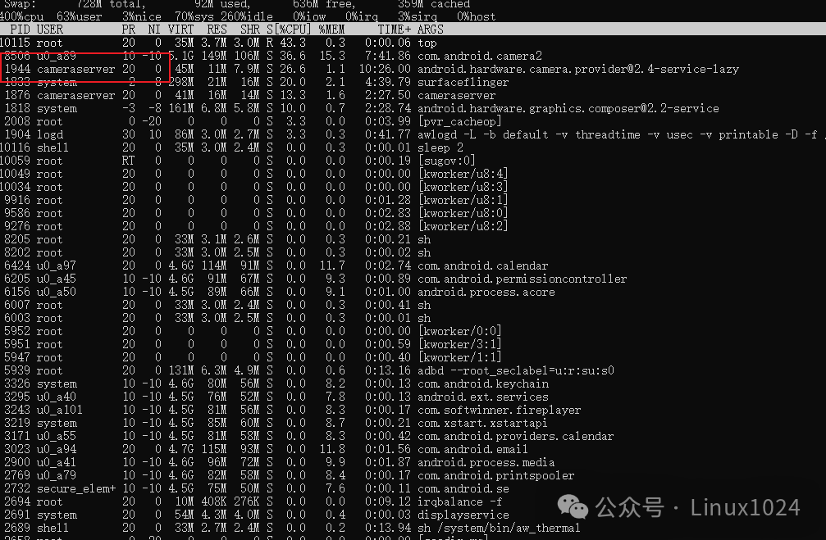
Task: Click the com.android.calendar process
Action: pyautogui.click(x=483, y=265)
